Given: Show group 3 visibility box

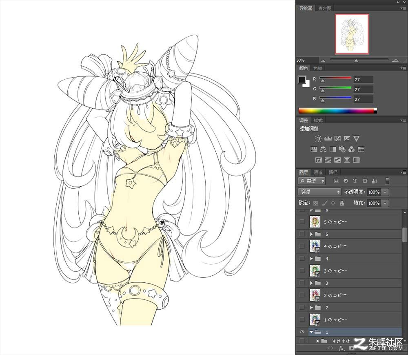Looking at the screenshot, I should pos(302,283).
